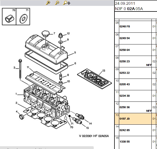Click callout 3 head bolt label
157x149 pixels.
15,68
